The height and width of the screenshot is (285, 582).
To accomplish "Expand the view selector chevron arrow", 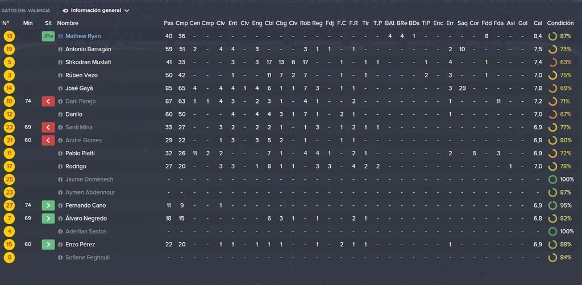I will 127,11.
